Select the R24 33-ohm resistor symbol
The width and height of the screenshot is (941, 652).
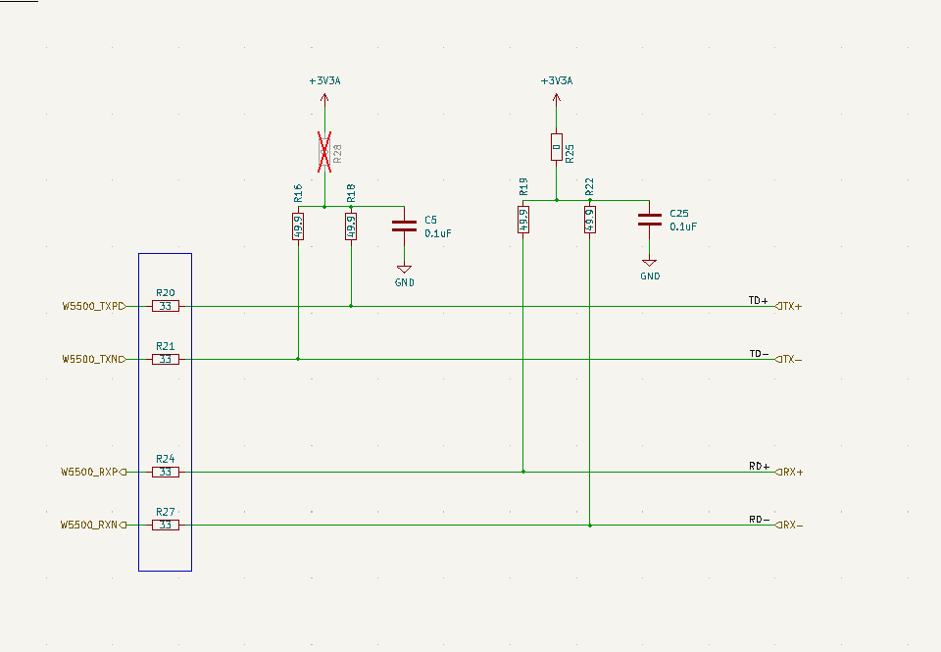pyautogui.click(x=166, y=472)
